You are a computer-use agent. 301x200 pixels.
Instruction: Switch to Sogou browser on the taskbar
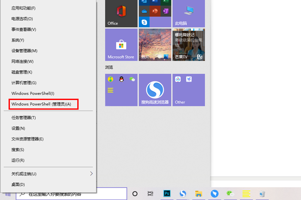tap(183, 194)
